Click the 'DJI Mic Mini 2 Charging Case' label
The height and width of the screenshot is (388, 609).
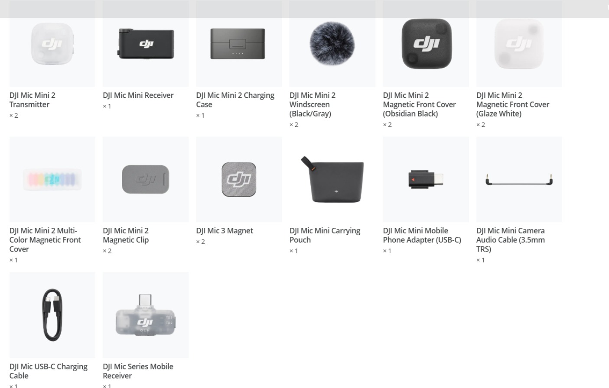[x=235, y=100]
